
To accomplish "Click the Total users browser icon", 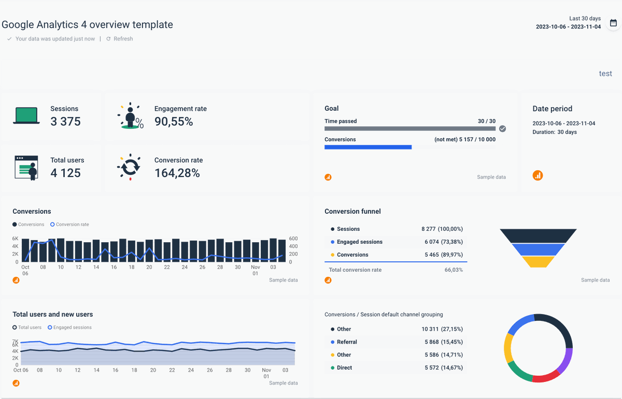I will (26, 168).
